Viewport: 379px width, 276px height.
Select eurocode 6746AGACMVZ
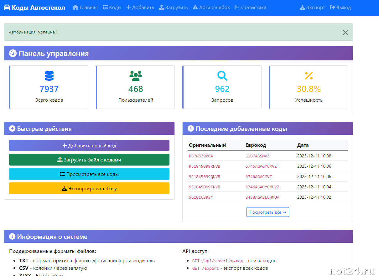click(259, 176)
